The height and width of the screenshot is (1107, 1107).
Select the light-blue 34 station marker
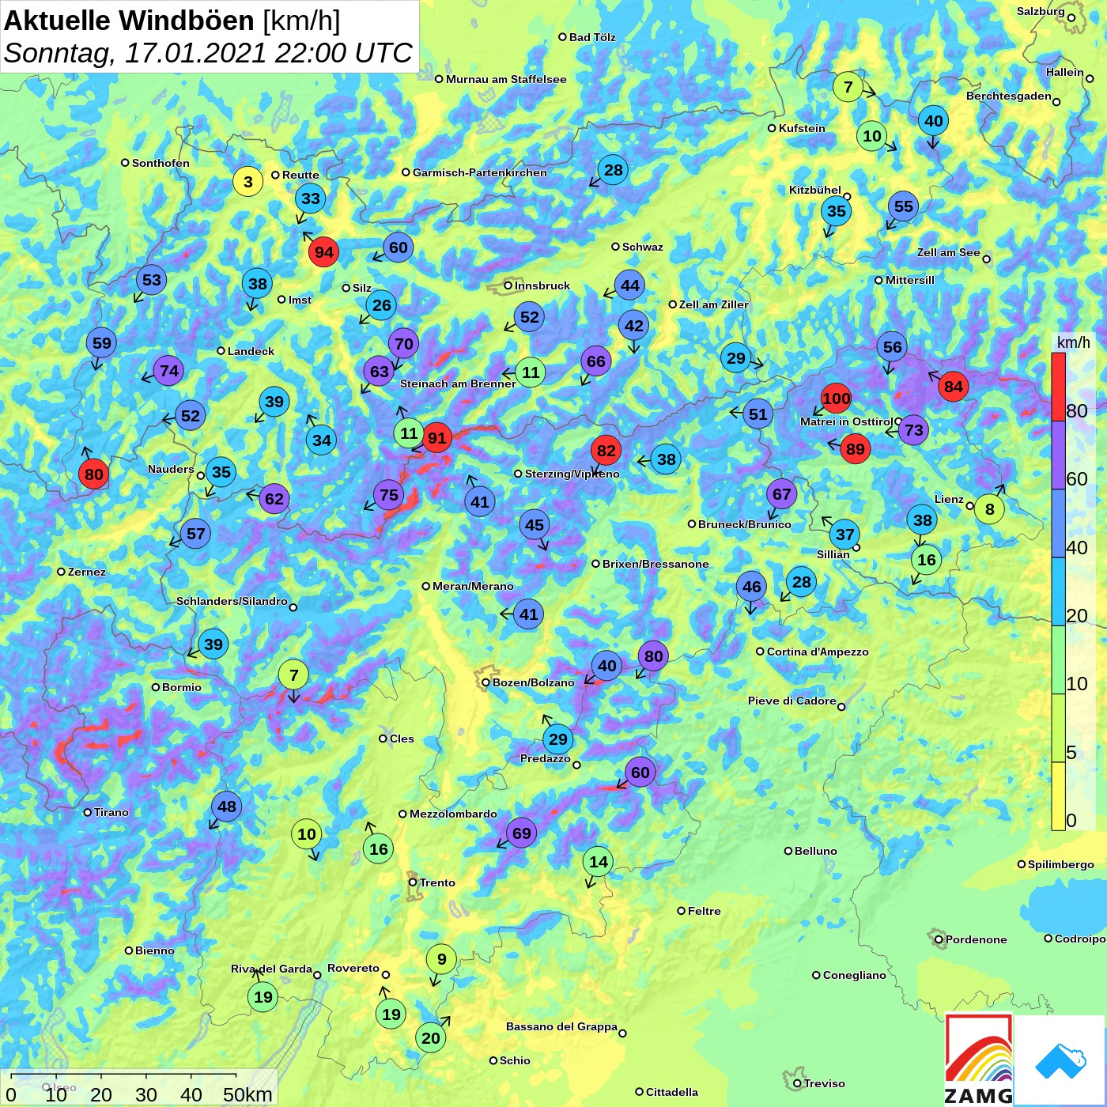322,440
